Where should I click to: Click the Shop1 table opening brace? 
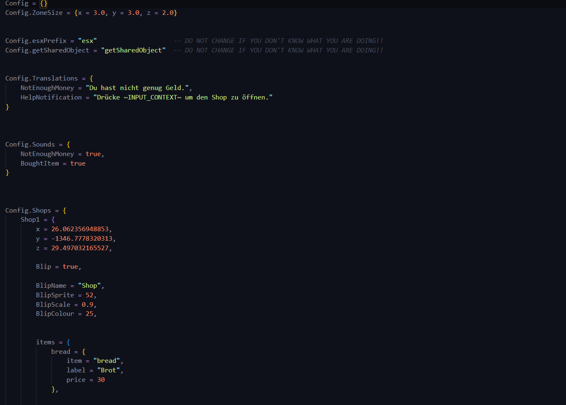click(53, 220)
